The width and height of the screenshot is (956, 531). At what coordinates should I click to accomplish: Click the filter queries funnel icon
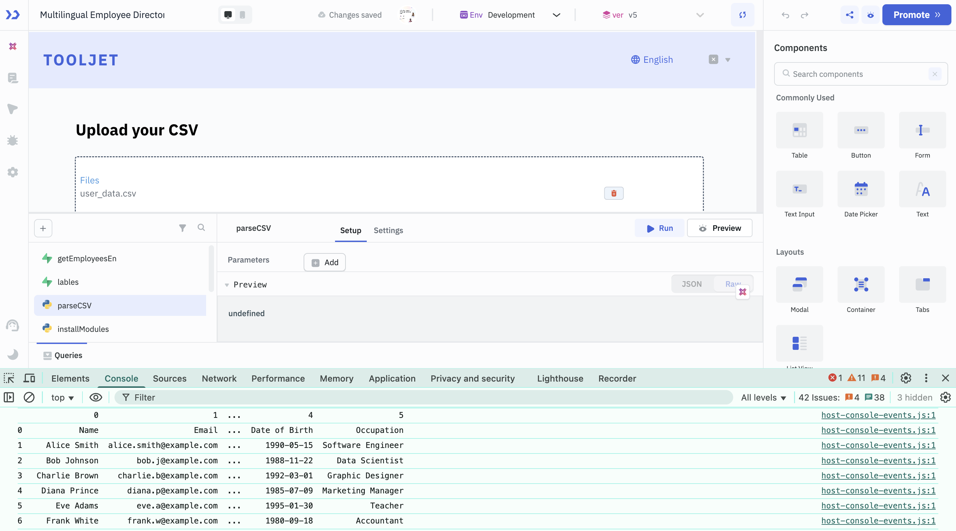pyautogui.click(x=182, y=228)
